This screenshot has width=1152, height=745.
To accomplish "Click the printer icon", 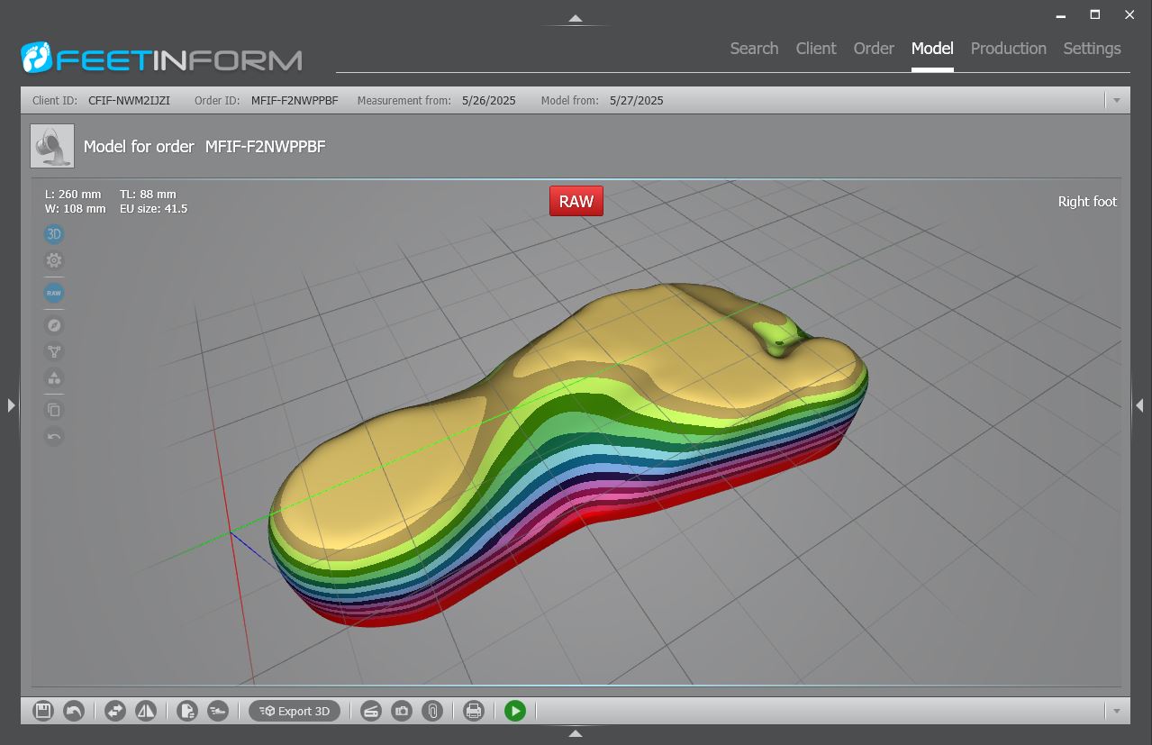I will (474, 711).
